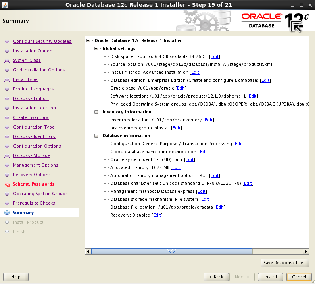Click Save Response File button
Viewport: 315px width, 284px height.
pos(285,263)
